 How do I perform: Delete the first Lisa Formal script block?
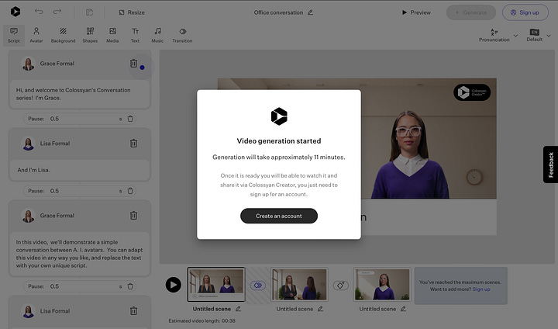(133, 144)
